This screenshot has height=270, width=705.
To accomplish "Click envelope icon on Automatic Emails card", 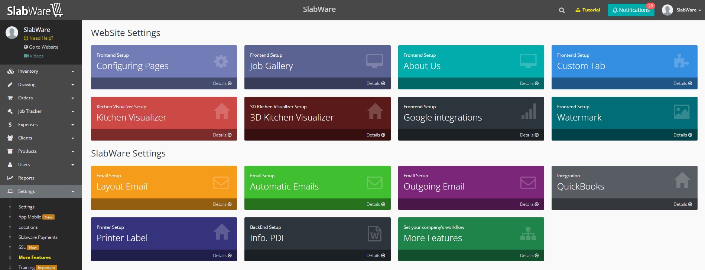I will click(x=374, y=182).
